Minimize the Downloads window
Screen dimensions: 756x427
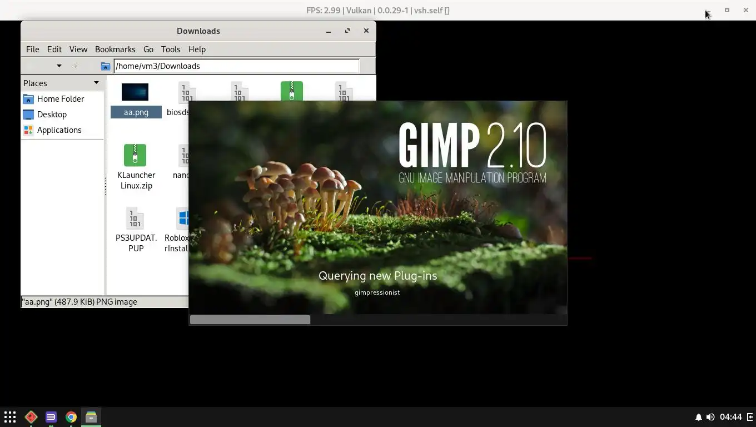coord(329,31)
